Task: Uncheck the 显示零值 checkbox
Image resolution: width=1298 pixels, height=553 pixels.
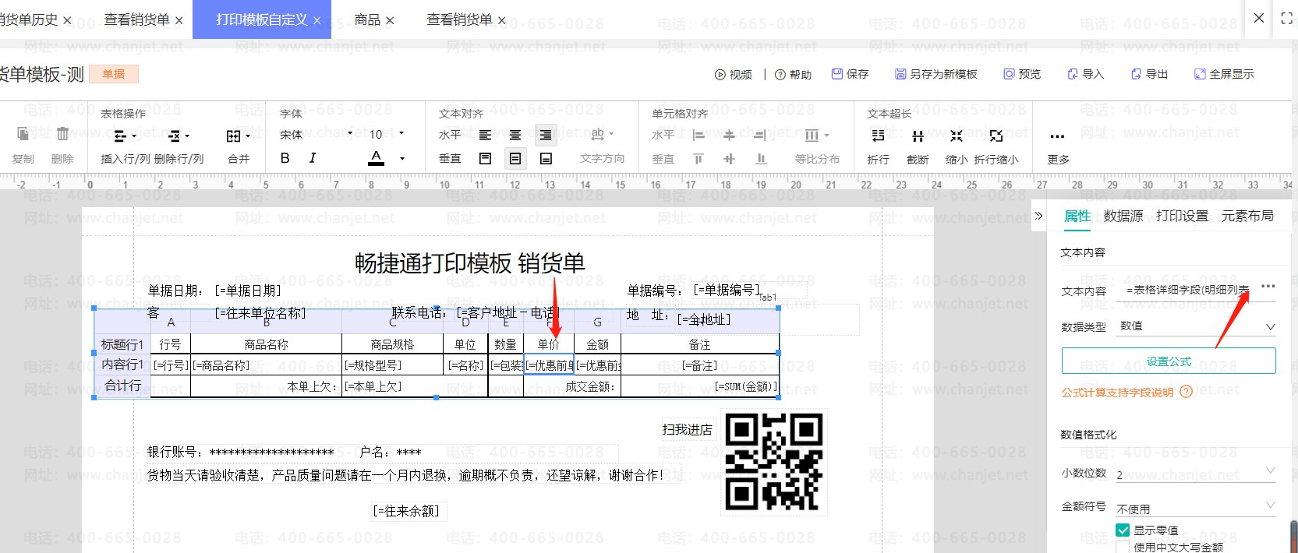Action: 1123,530
